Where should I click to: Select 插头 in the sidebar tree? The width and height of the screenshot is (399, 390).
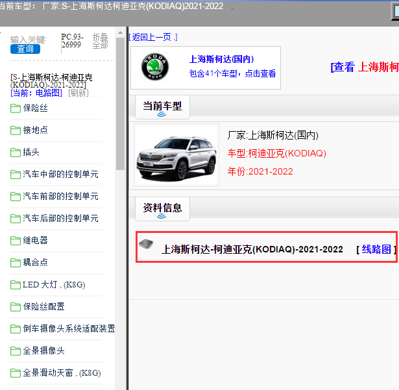coord(31,152)
